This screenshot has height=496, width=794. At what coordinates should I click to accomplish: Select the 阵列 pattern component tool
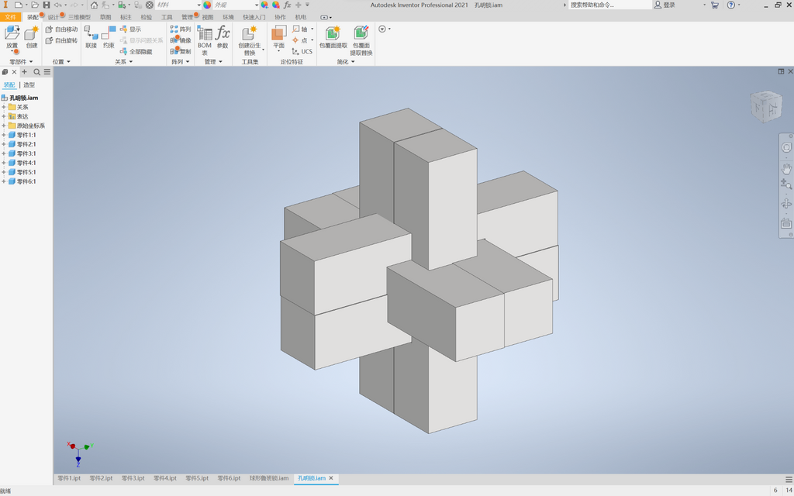click(x=181, y=29)
